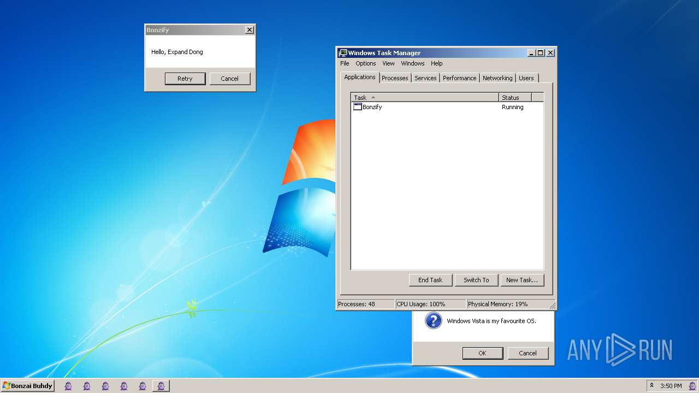The width and height of the screenshot is (699, 393).
Task: Click the Switch To button
Action: click(x=476, y=280)
